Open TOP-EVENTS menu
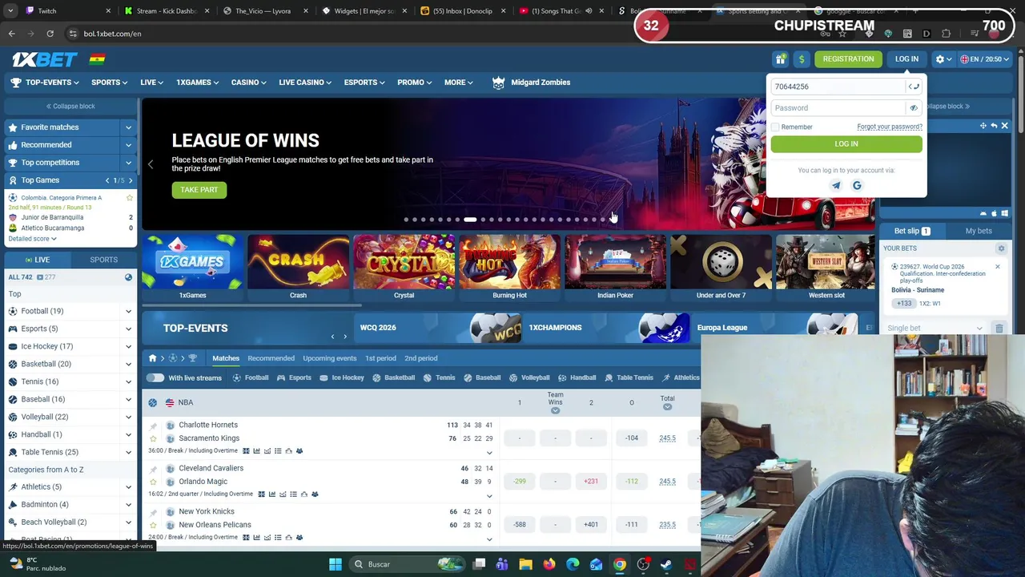 point(44,83)
